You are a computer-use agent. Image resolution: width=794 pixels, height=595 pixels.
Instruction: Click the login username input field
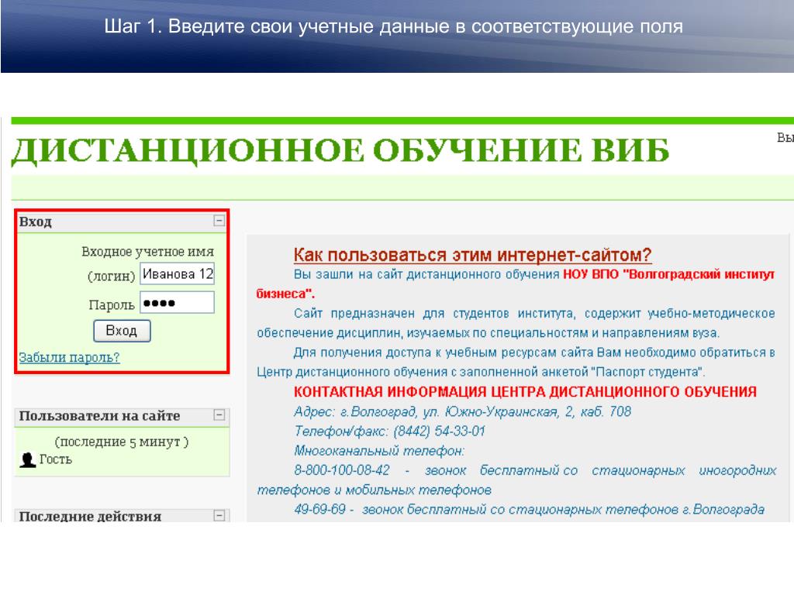178,273
